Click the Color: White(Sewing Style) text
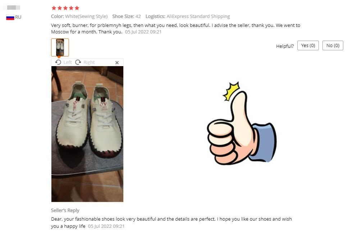This screenshot has width=348, height=235. 79,17
